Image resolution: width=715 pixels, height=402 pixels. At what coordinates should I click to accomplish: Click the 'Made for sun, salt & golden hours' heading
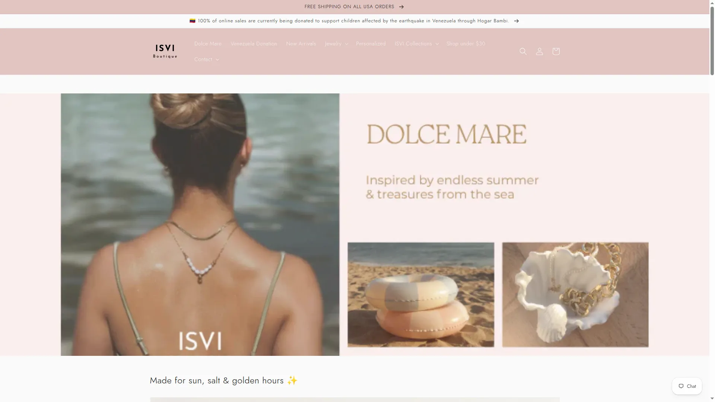pyautogui.click(x=224, y=380)
